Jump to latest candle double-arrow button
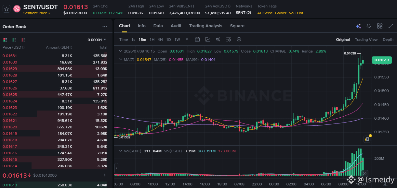Screen dimensions: 397x188 (x=365, y=173)
